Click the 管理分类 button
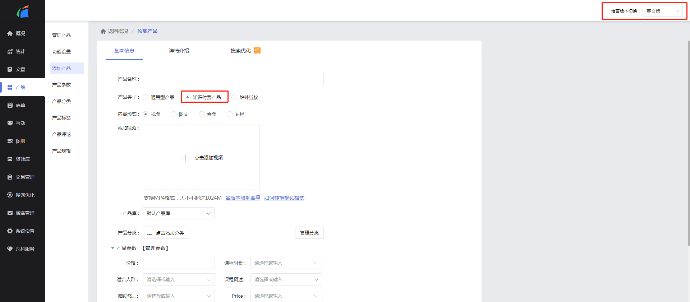This screenshot has width=690, height=302. click(x=309, y=233)
